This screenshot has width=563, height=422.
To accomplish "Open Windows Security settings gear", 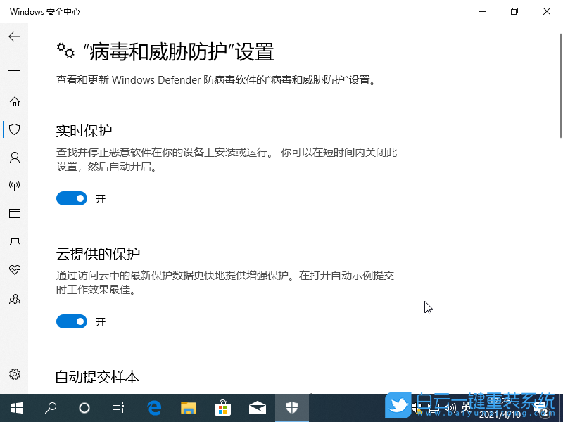I will click(x=14, y=374).
